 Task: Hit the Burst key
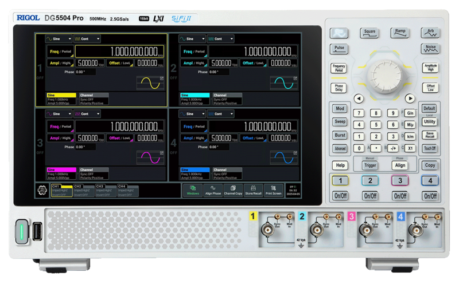pos(340,135)
